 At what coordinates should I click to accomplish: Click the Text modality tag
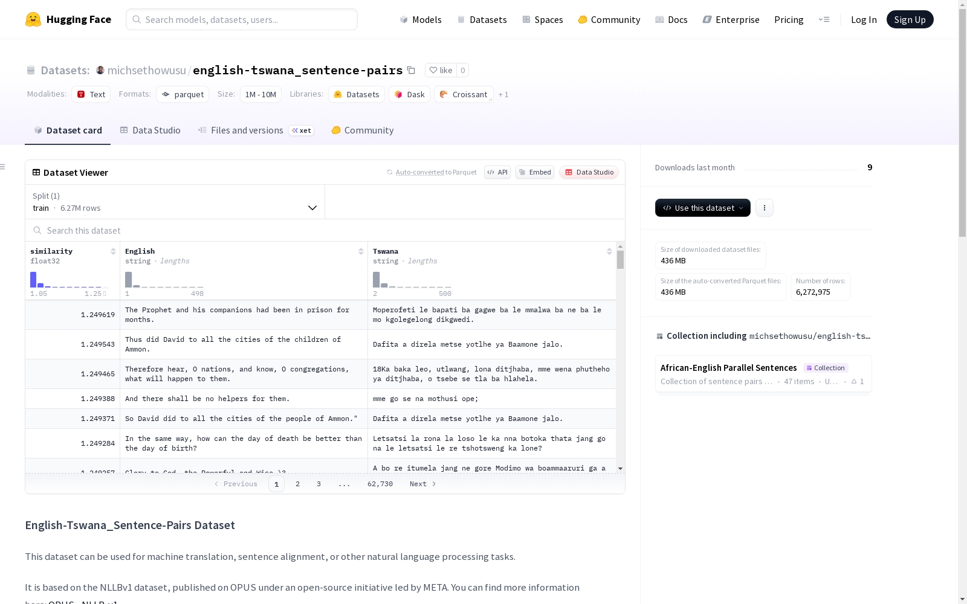click(x=91, y=94)
